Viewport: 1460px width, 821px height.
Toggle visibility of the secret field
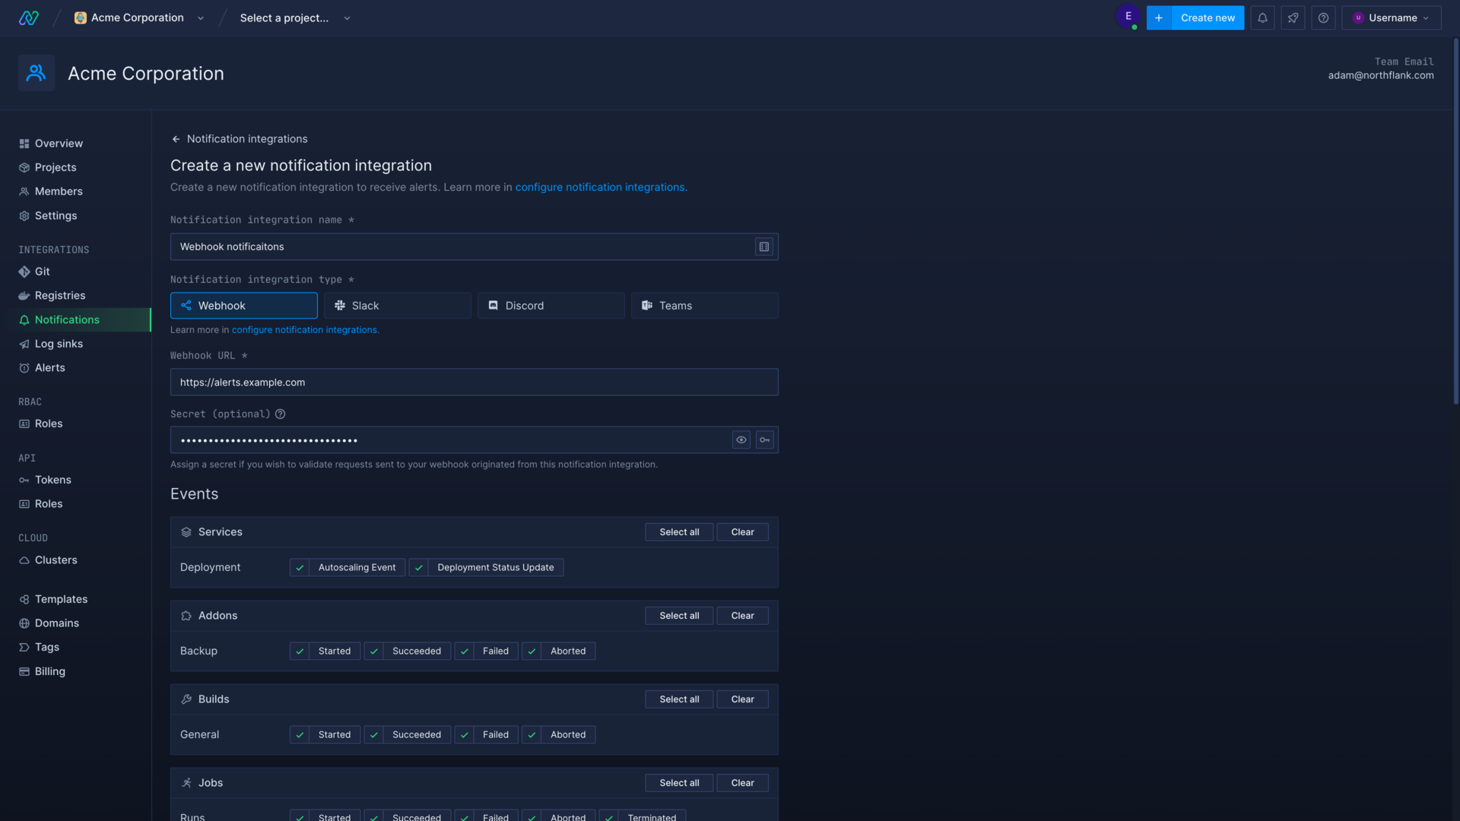(742, 439)
